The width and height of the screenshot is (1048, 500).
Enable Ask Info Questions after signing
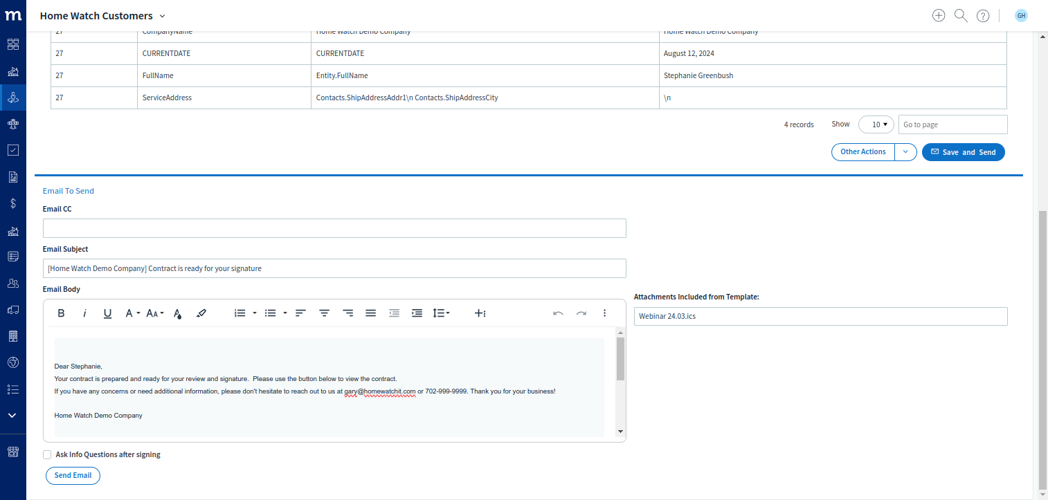[x=47, y=454]
